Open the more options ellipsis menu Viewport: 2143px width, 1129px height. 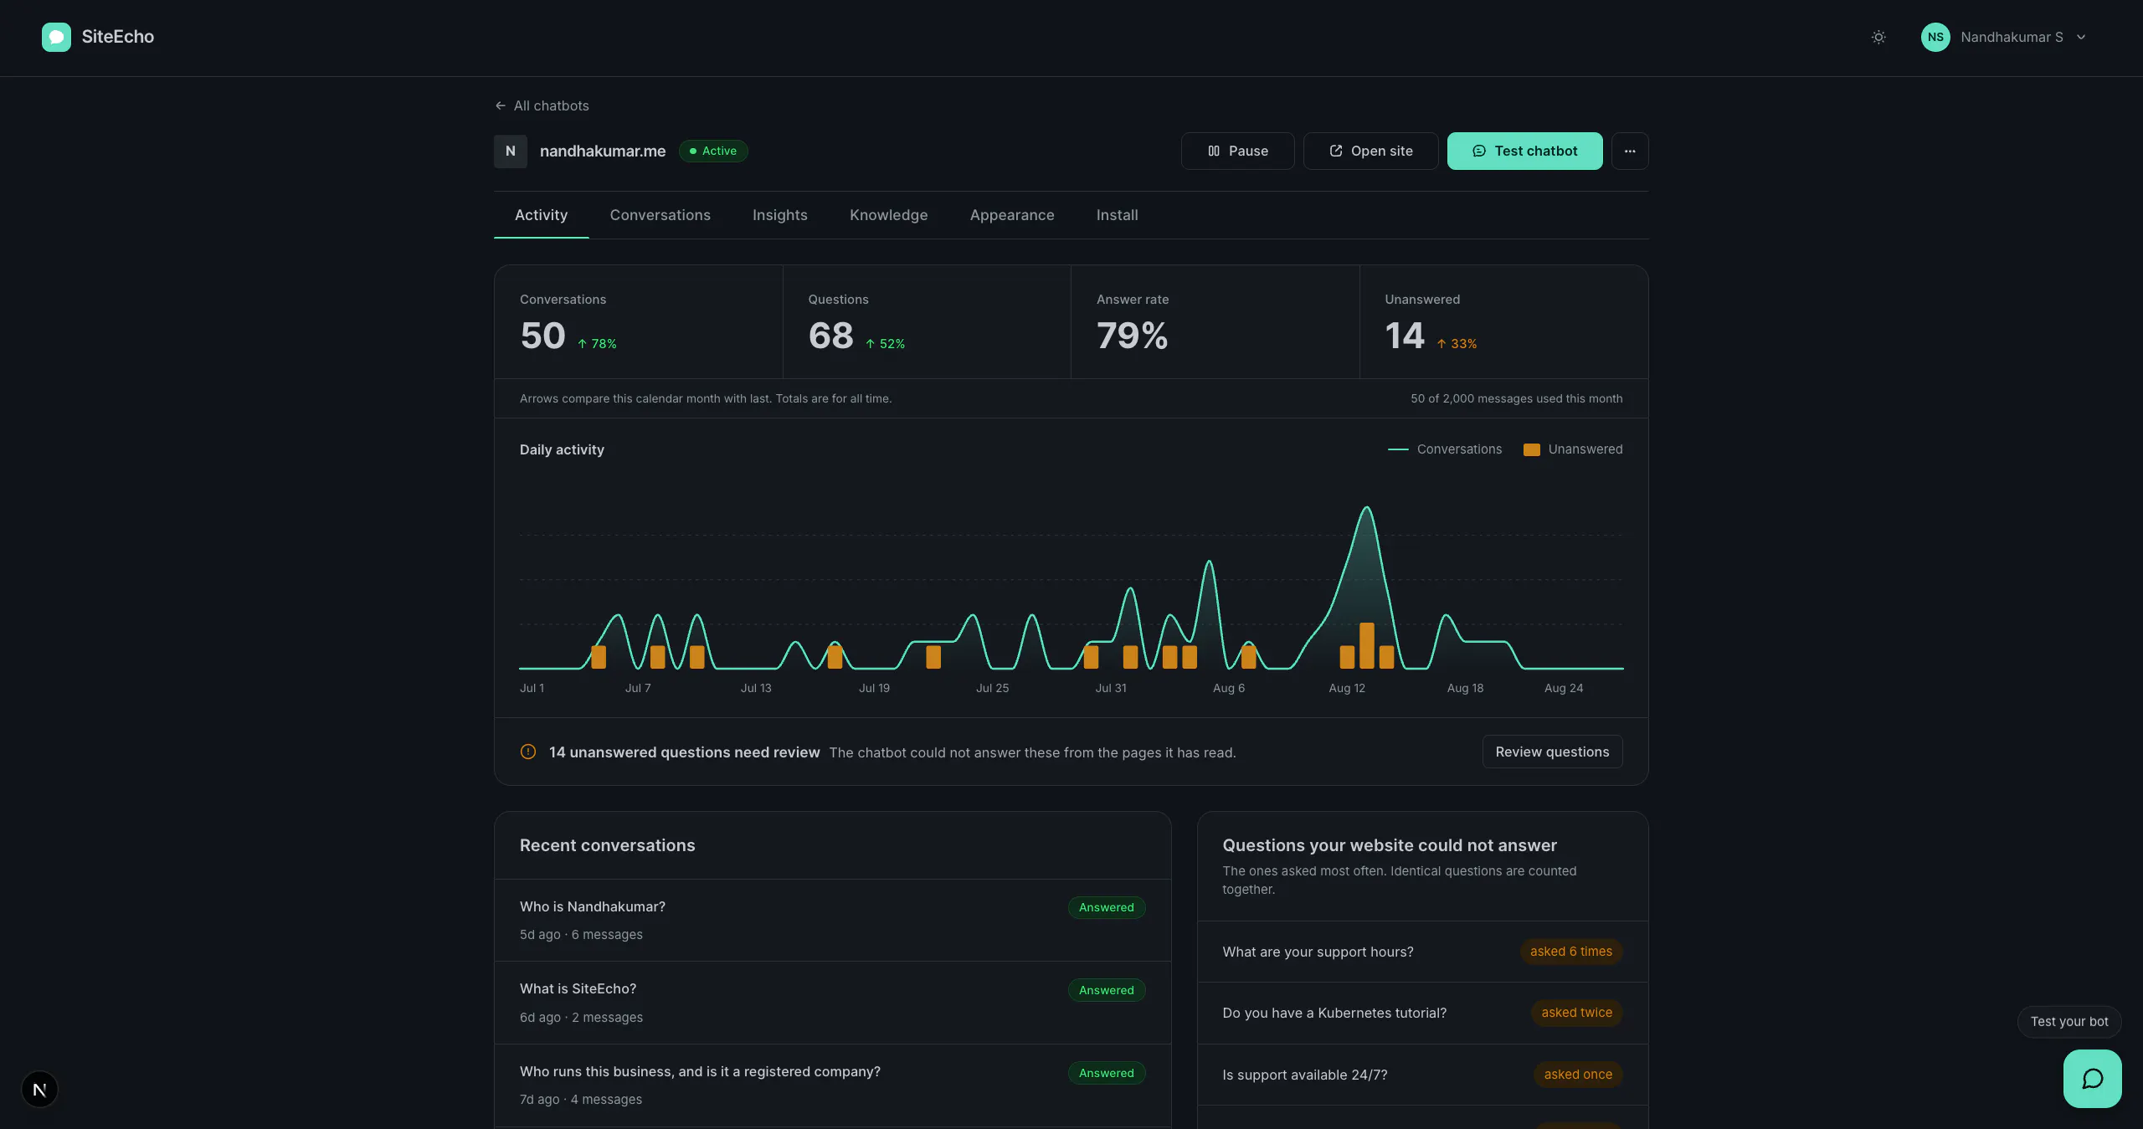click(x=1630, y=151)
